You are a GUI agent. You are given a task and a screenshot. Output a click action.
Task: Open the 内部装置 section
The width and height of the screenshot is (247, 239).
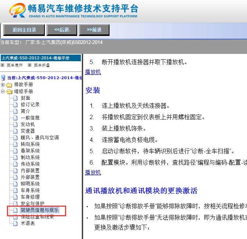(x=30, y=171)
